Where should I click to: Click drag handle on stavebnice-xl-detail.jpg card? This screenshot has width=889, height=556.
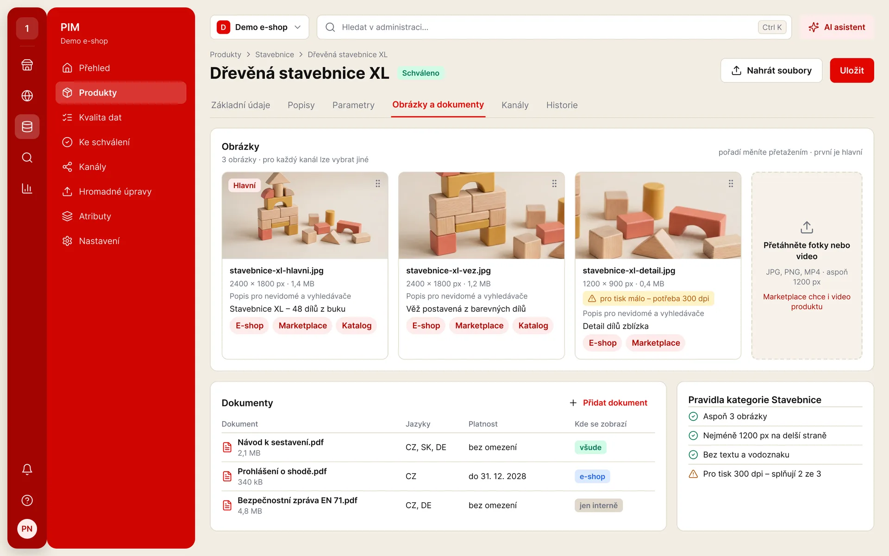click(x=731, y=183)
